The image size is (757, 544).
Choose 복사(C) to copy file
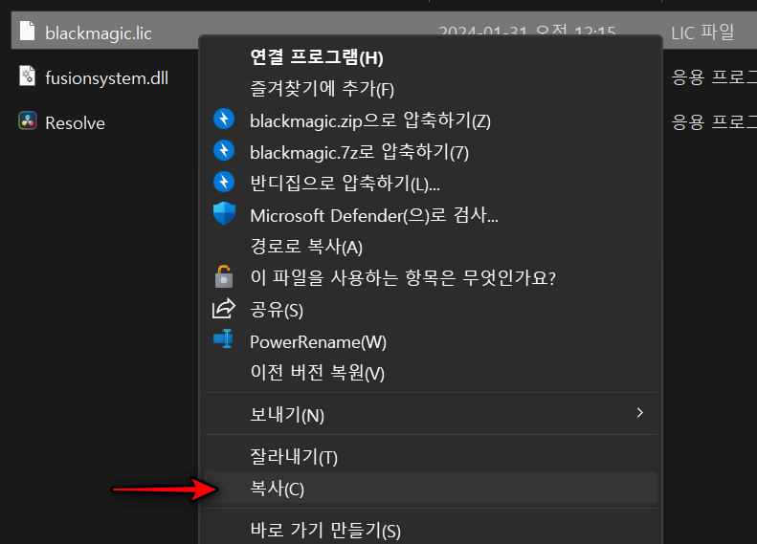(431, 488)
